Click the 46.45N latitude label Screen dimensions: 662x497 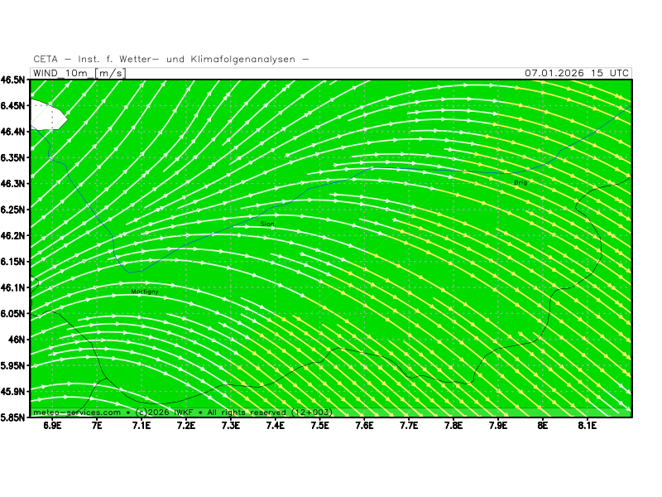(x=13, y=106)
